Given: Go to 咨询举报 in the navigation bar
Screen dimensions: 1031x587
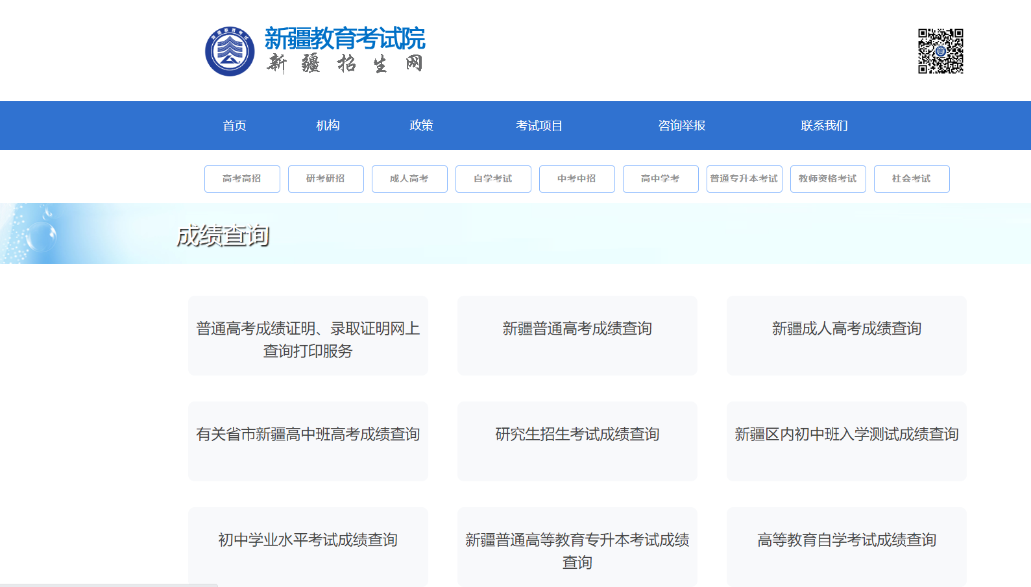Looking at the screenshot, I should (x=681, y=126).
